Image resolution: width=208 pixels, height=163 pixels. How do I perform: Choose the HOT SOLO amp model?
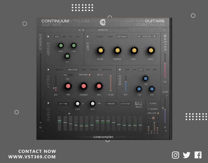pyautogui.click(x=122, y=37)
